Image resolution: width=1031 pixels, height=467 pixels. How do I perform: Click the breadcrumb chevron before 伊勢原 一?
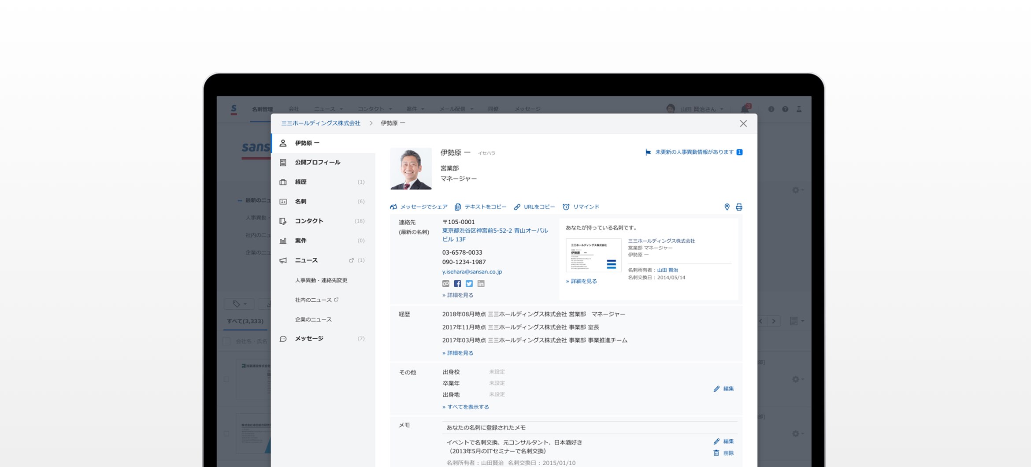(x=371, y=123)
